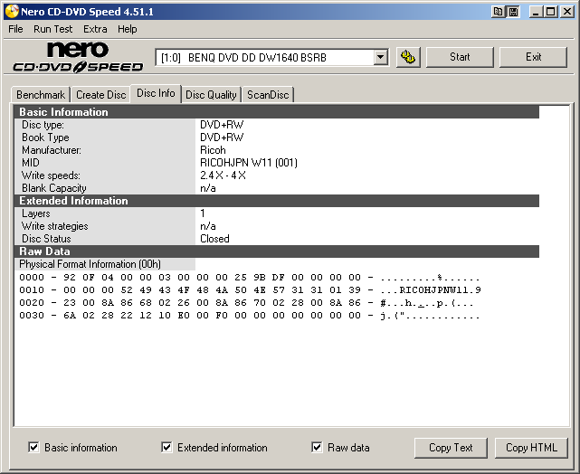Uncheck the Extended information checkbox
The height and width of the screenshot is (474, 580).
click(x=166, y=448)
